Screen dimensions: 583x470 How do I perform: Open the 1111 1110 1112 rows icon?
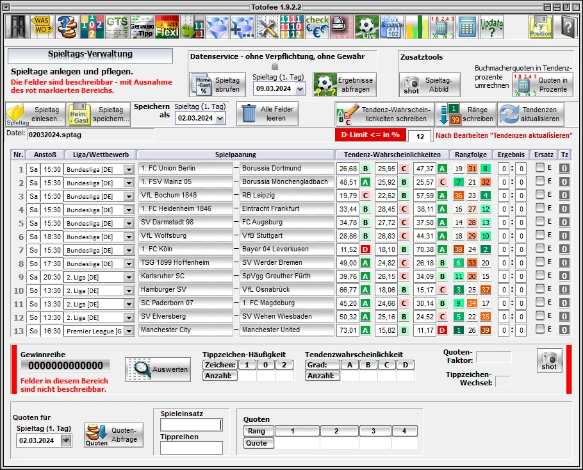(291, 27)
